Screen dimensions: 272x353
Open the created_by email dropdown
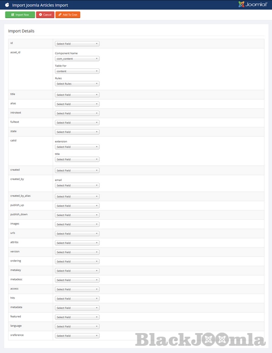coord(77,185)
